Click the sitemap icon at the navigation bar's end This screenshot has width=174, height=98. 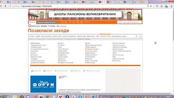tap(140, 36)
